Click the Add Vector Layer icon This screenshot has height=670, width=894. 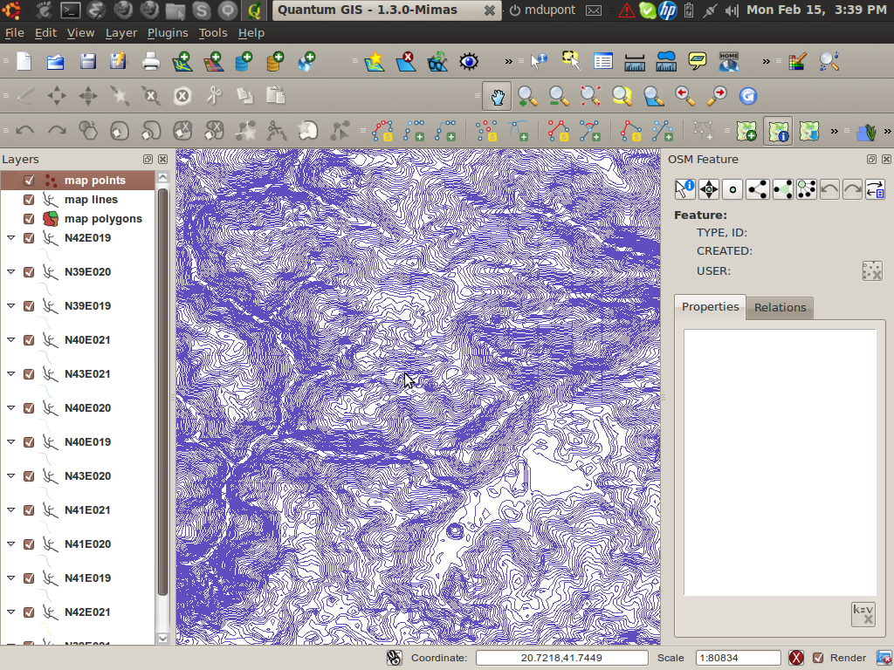182,61
